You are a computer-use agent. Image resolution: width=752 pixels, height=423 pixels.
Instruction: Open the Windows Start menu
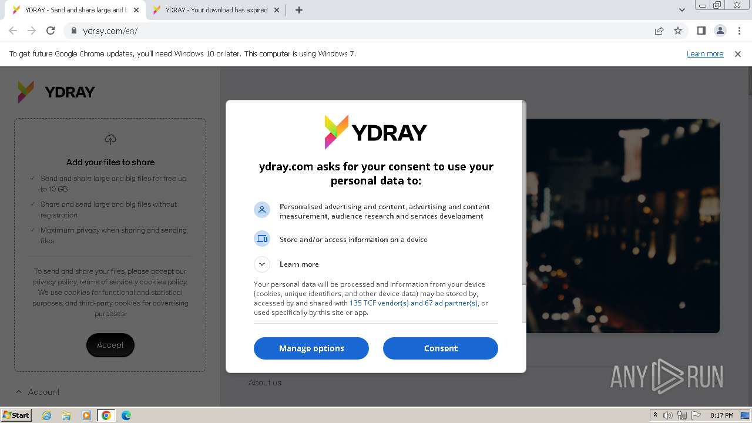[x=16, y=415]
